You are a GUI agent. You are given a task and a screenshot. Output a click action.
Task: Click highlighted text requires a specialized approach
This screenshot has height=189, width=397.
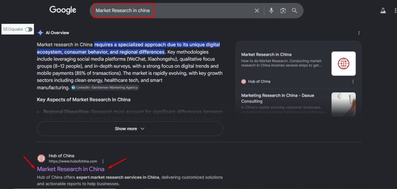(x=129, y=48)
